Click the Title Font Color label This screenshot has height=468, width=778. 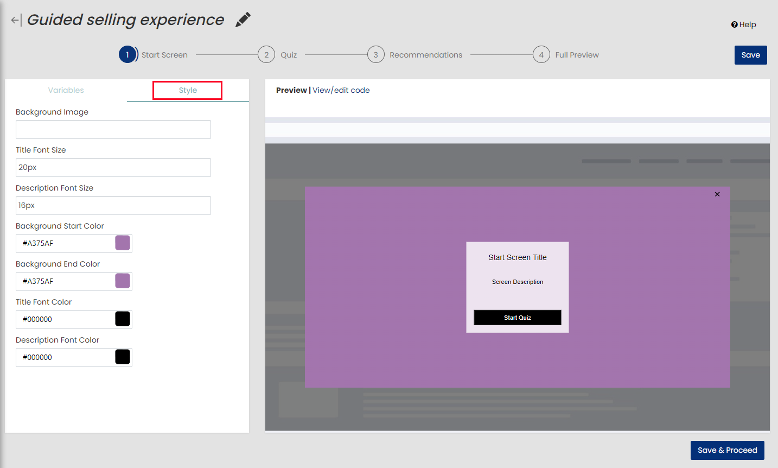pyautogui.click(x=43, y=302)
